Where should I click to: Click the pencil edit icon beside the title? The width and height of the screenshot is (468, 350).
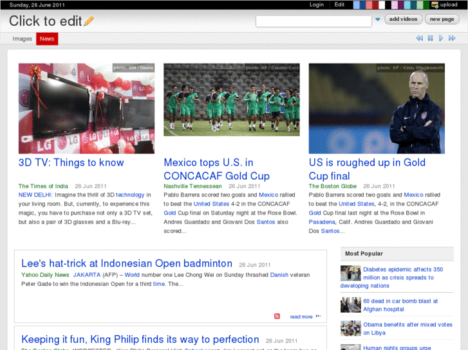(89, 21)
